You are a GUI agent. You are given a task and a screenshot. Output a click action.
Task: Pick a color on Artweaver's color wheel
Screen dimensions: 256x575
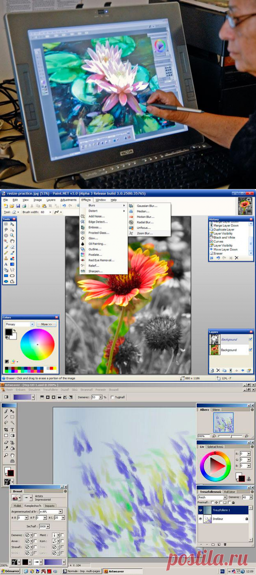[215, 466]
